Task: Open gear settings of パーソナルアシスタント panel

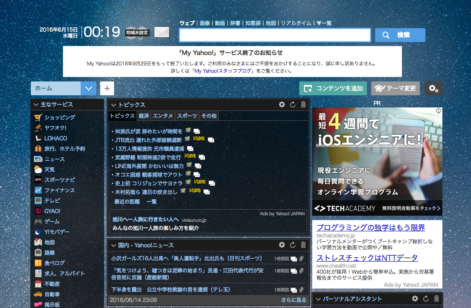Action: [415, 298]
